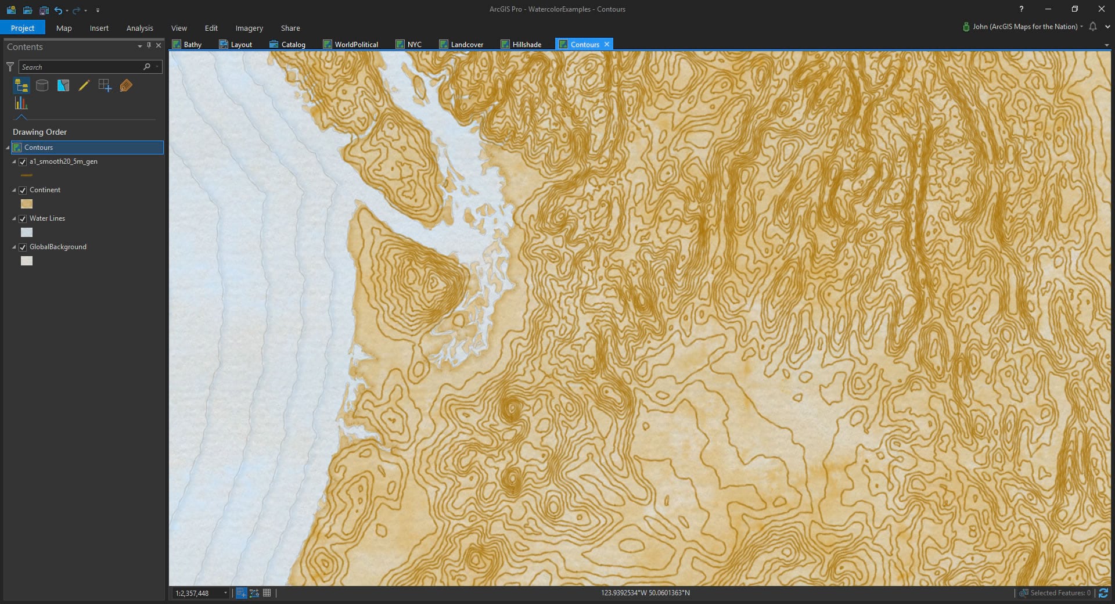Click the magnifier search icon in Contents
This screenshot has width=1115, height=604.
[147, 67]
